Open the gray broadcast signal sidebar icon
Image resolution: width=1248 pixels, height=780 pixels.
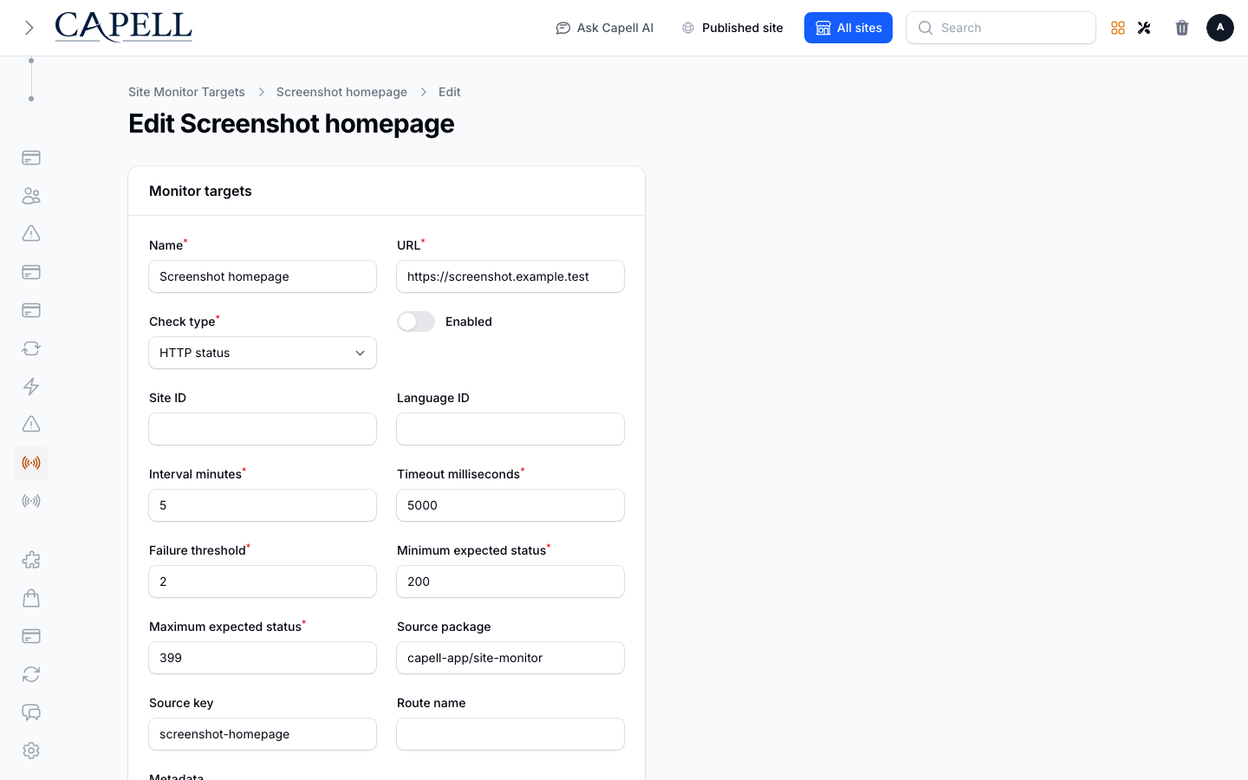[31, 501]
